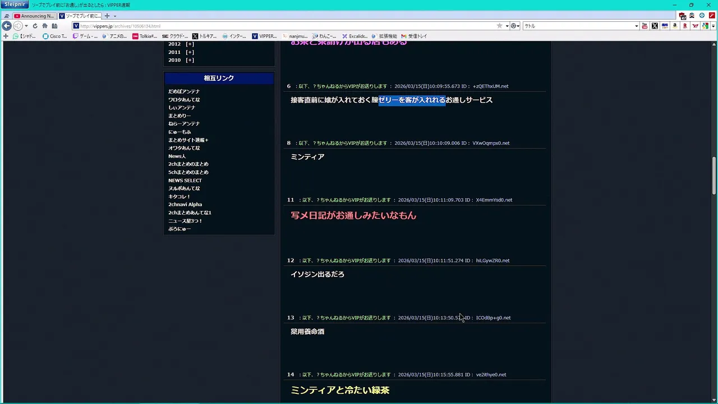Open the クラウド・... bookmark

pyautogui.click(x=175, y=36)
